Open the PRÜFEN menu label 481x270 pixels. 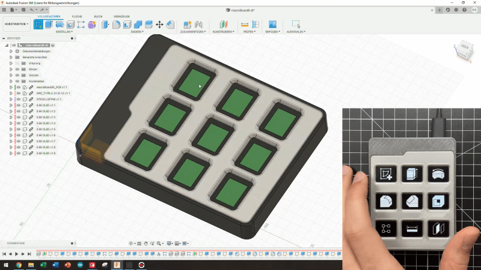249,32
